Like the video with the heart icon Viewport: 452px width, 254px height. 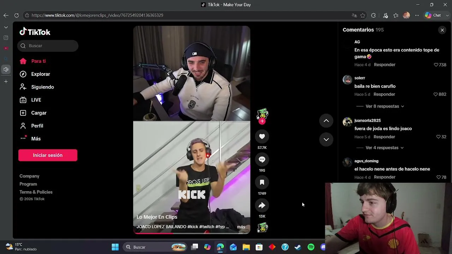(262, 137)
